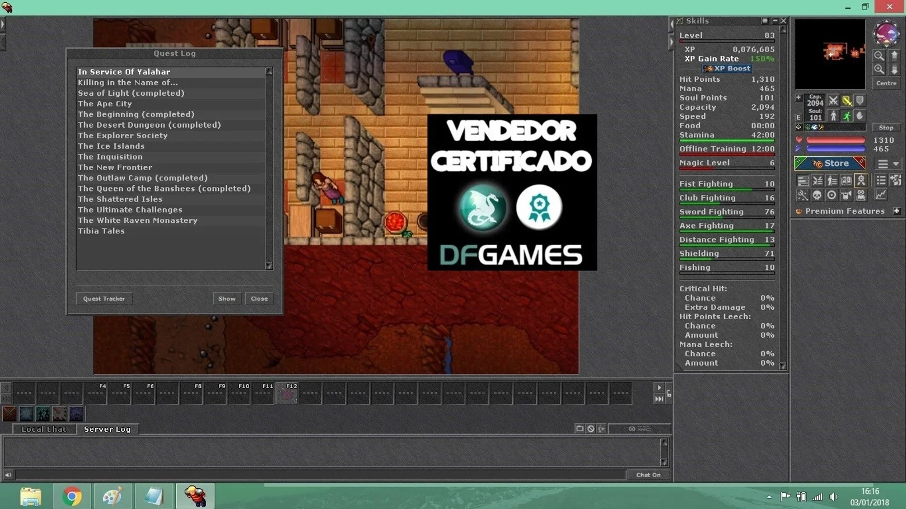Select The Ape City quest line
Screen dimensions: 906x509
click(171, 104)
